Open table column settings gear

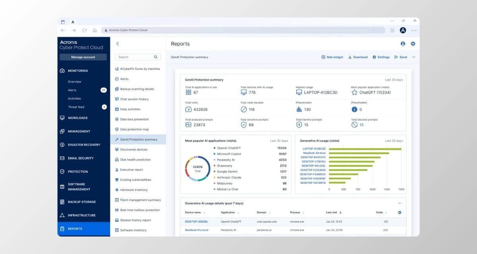(x=400, y=212)
